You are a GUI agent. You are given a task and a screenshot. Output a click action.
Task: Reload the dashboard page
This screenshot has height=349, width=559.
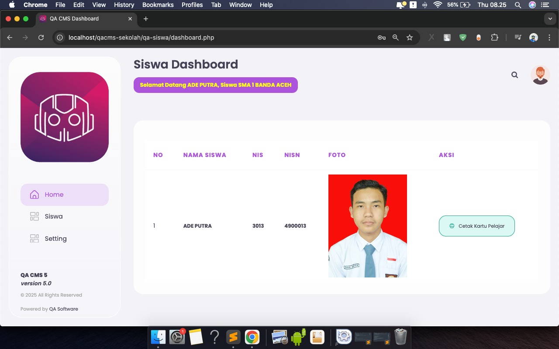[41, 38]
